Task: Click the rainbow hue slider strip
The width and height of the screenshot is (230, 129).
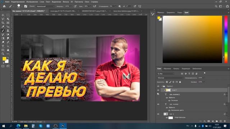Action: click(226, 39)
